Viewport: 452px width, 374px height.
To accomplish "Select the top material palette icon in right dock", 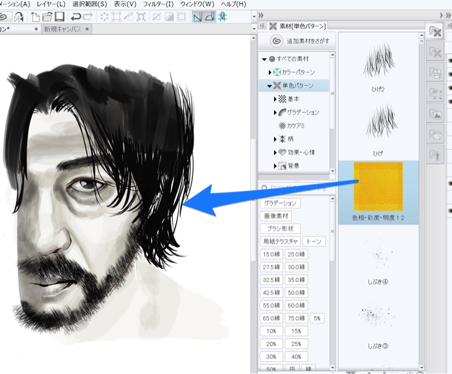I will [x=435, y=31].
